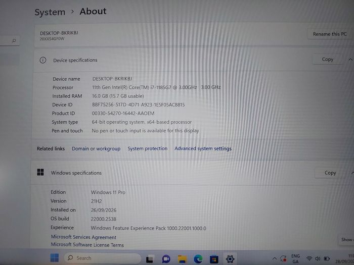Screen dimensions: 354x265
Task: Open the Wi-Fi network tray icon
Action: coord(309,258)
